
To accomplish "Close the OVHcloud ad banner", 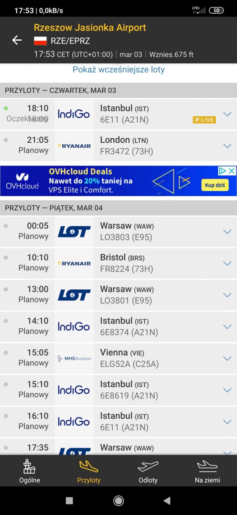I will click(x=232, y=171).
